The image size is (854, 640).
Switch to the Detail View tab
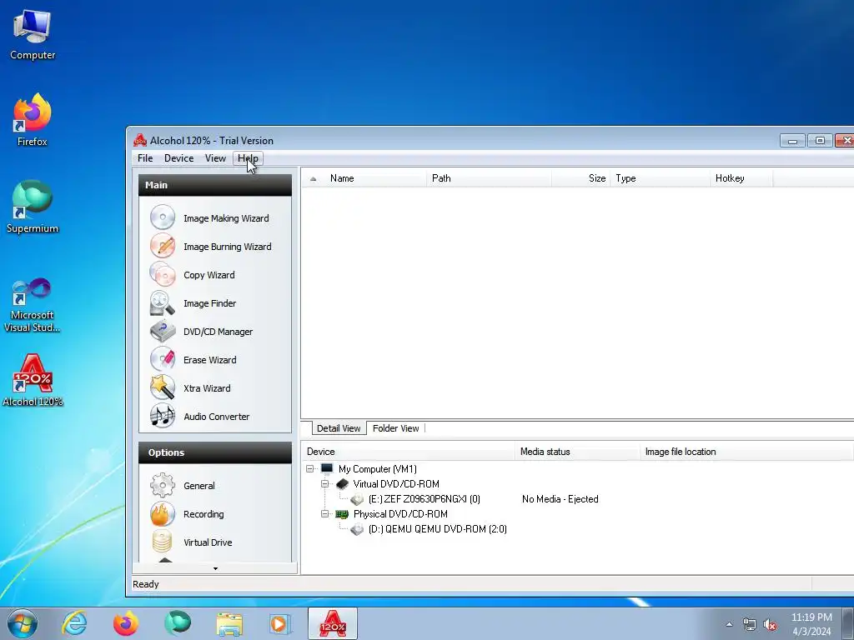click(x=339, y=428)
